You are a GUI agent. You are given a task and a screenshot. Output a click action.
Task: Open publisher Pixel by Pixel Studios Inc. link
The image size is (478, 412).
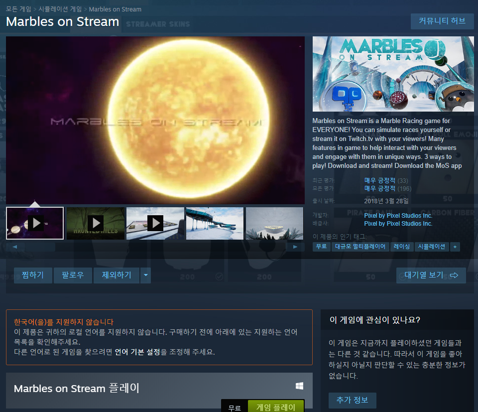click(x=398, y=223)
